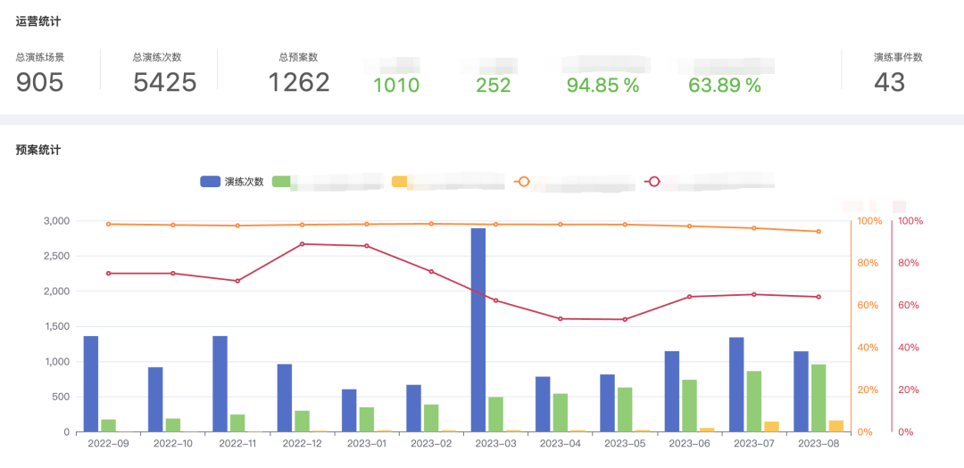
Task: Click the 总预案数 value 1262
Action: [x=299, y=82]
